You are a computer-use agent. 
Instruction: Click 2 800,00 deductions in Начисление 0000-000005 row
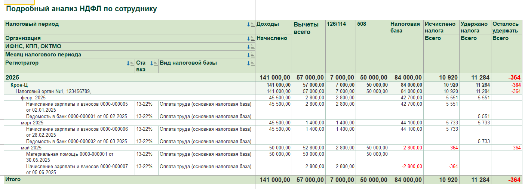coord(315,104)
